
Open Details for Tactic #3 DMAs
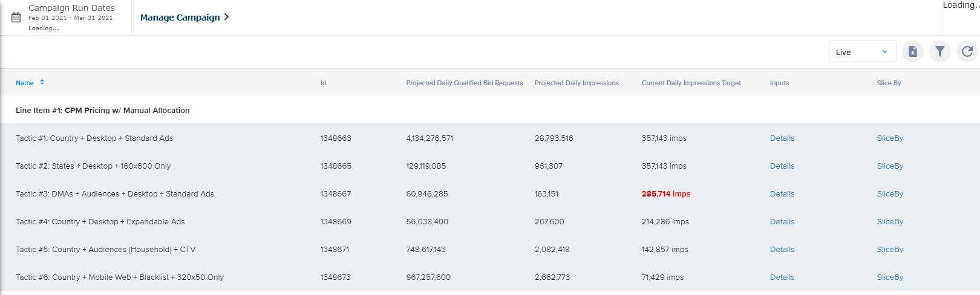(x=782, y=194)
